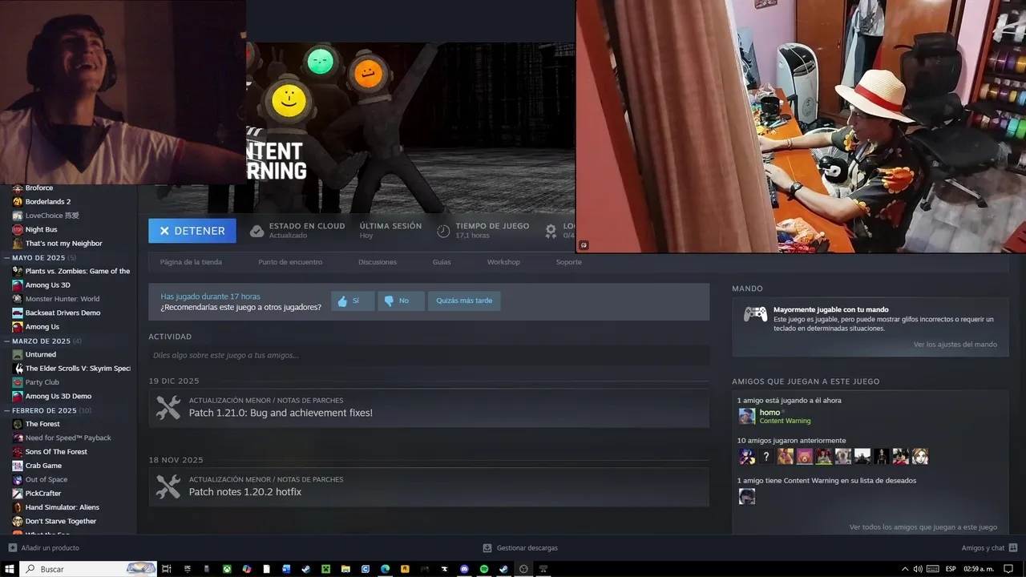Select LoveChoice in library
This screenshot has height=577, width=1026.
click(52, 216)
